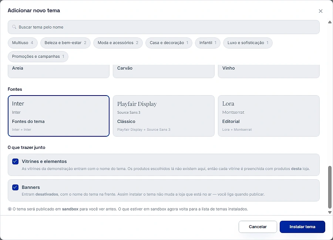The width and height of the screenshot is (333, 240).
Task: Select the Areia color palette card
Action: [58, 71]
